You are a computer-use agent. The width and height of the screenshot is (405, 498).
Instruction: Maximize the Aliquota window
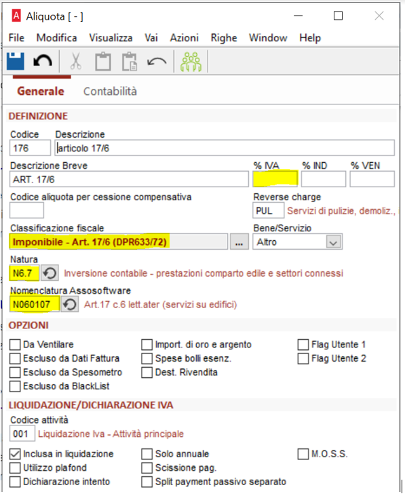click(338, 16)
